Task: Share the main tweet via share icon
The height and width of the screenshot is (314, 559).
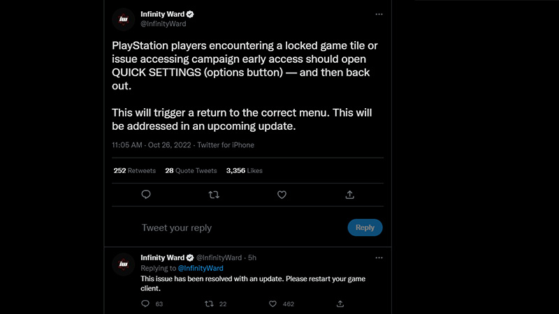Action: point(350,195)
